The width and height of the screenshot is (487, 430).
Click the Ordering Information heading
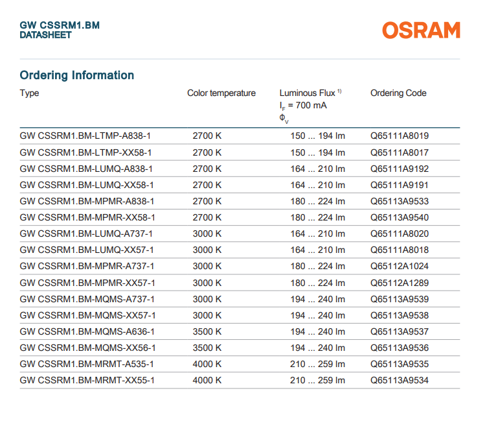tap(76, 75)
